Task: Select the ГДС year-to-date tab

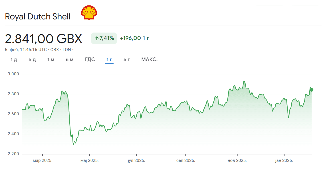Action: (90, 59)
